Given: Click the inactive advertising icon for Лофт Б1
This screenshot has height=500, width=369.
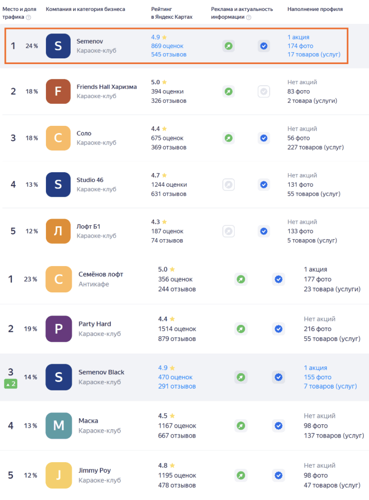Looking at the screenshot, I should click(x=228, y=231).
